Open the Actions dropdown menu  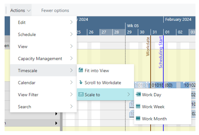[21, 10]
